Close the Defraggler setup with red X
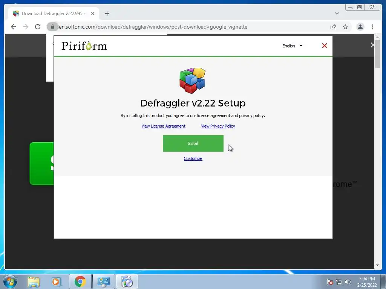The height and width of the screenshot is (289, 386). (325, 46)
